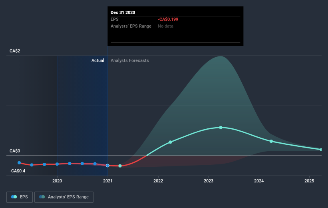Select the first forecast point after 2021

point(120,166)
